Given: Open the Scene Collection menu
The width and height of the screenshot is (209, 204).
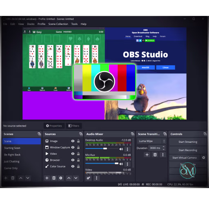Looking at the screenshot, I should [58, 24].
